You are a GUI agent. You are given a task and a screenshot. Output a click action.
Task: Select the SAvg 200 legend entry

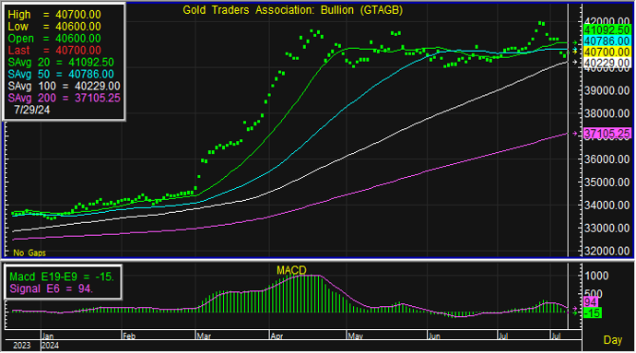coord(65,99)
